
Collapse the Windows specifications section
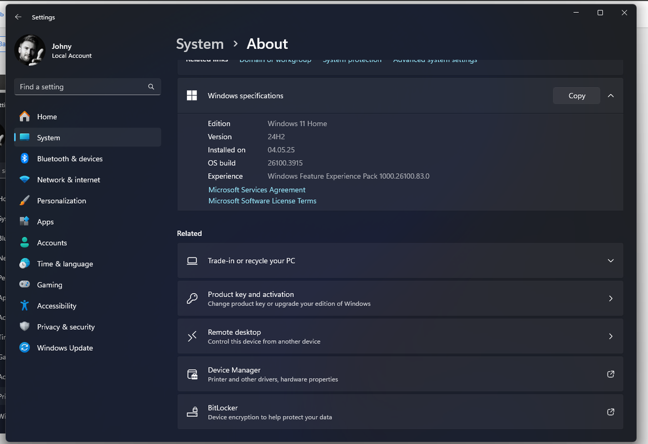[610, 95]
